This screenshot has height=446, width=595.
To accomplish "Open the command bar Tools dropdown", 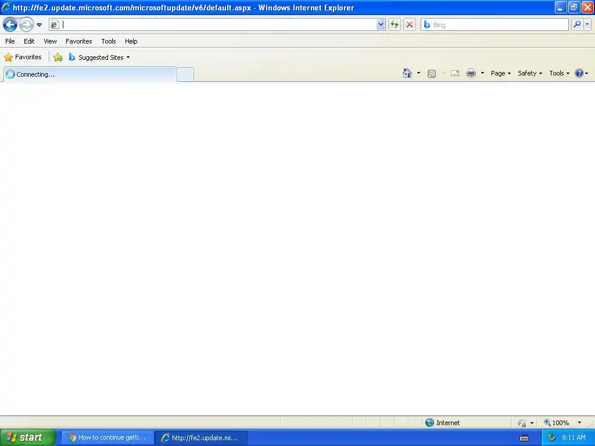I will tap(560, 73).
